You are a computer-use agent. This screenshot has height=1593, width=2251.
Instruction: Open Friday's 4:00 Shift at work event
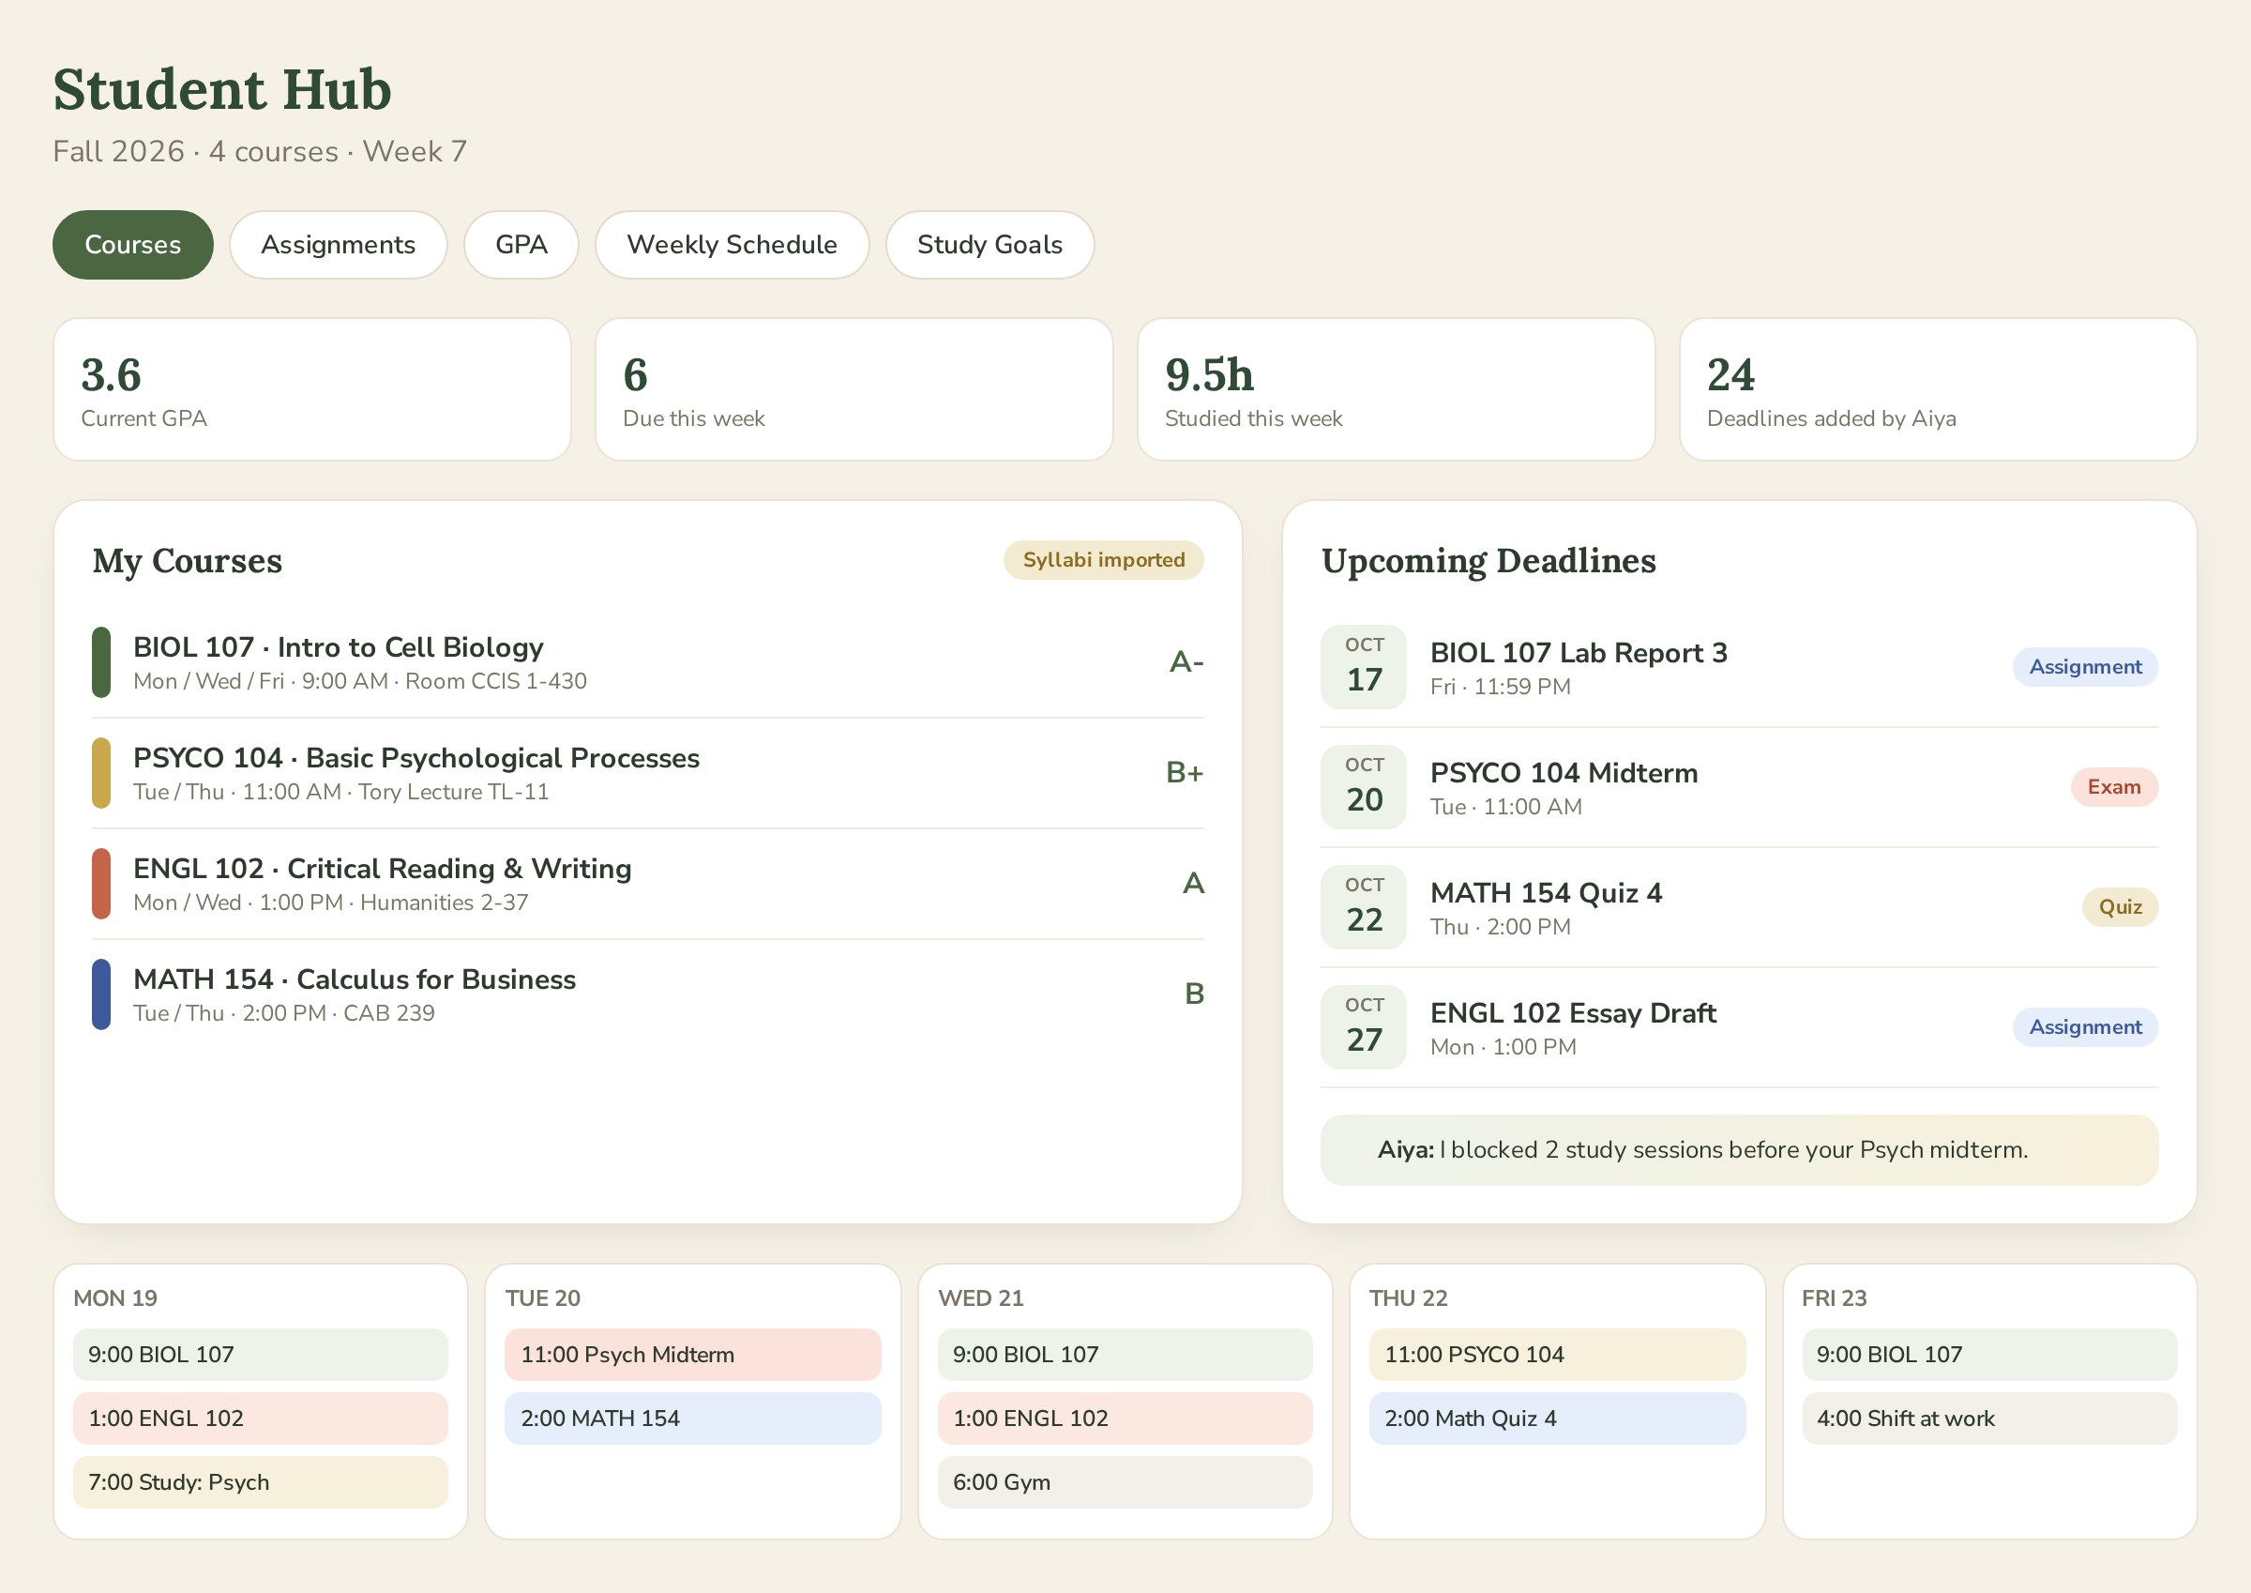1989,1419
